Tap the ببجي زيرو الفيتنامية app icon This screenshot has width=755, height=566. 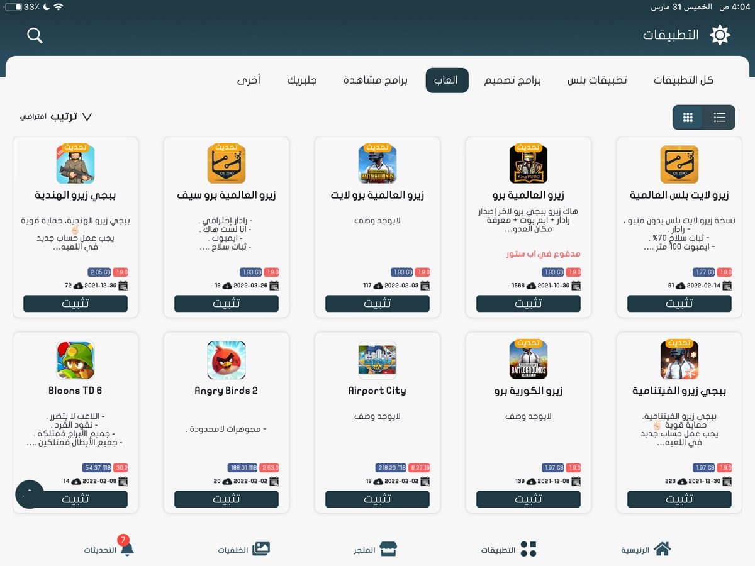679,360
